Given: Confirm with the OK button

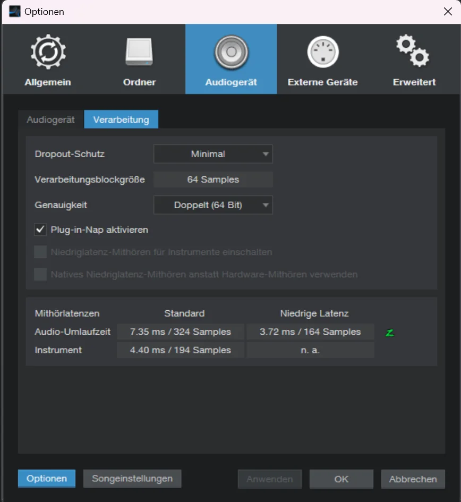Looking at the screenshot, I should pos(342,479).
